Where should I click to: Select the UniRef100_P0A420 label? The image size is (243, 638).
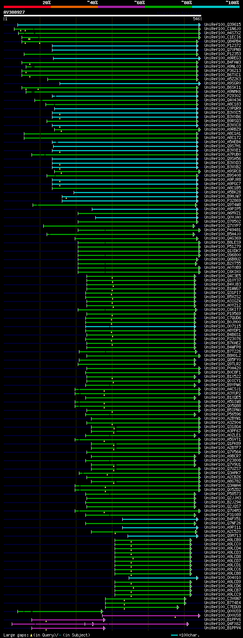[x=222, y=368]
